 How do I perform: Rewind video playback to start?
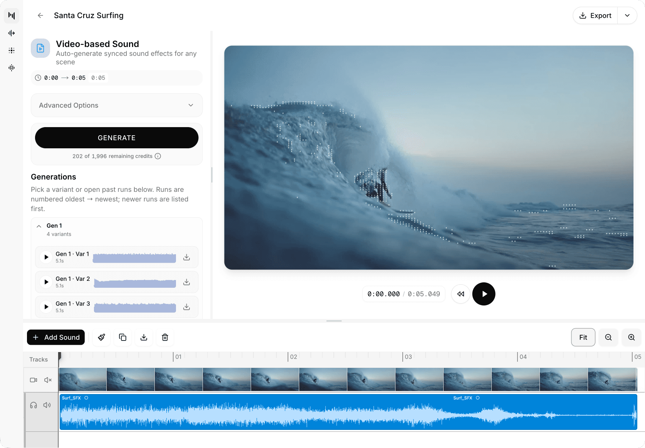[x=461, y=294]
